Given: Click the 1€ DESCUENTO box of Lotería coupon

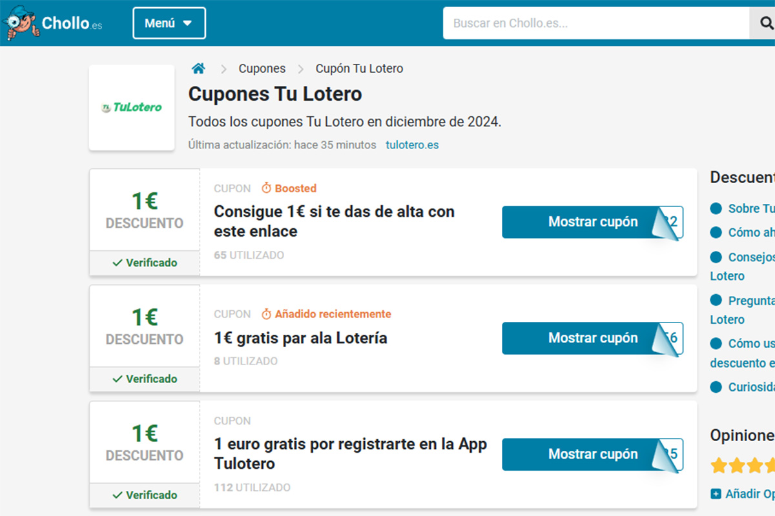Looking at the screenshot, I should (145, 326).
